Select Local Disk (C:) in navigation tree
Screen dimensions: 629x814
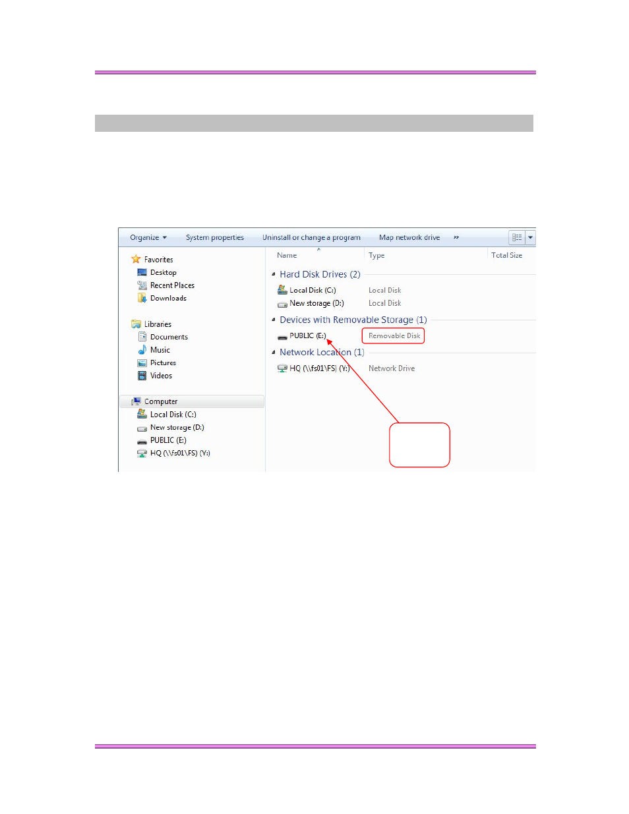(x=173, y=415)
